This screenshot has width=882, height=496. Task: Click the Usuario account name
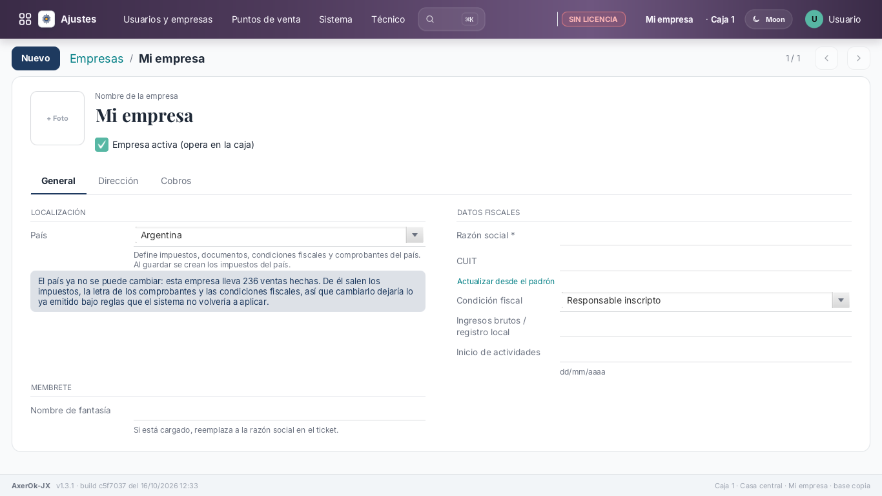[845, 19]
